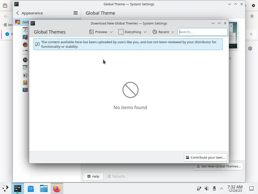Click the user-uploaded content warning text
This screenshot has height=194, width=258.
coord(129,44)
